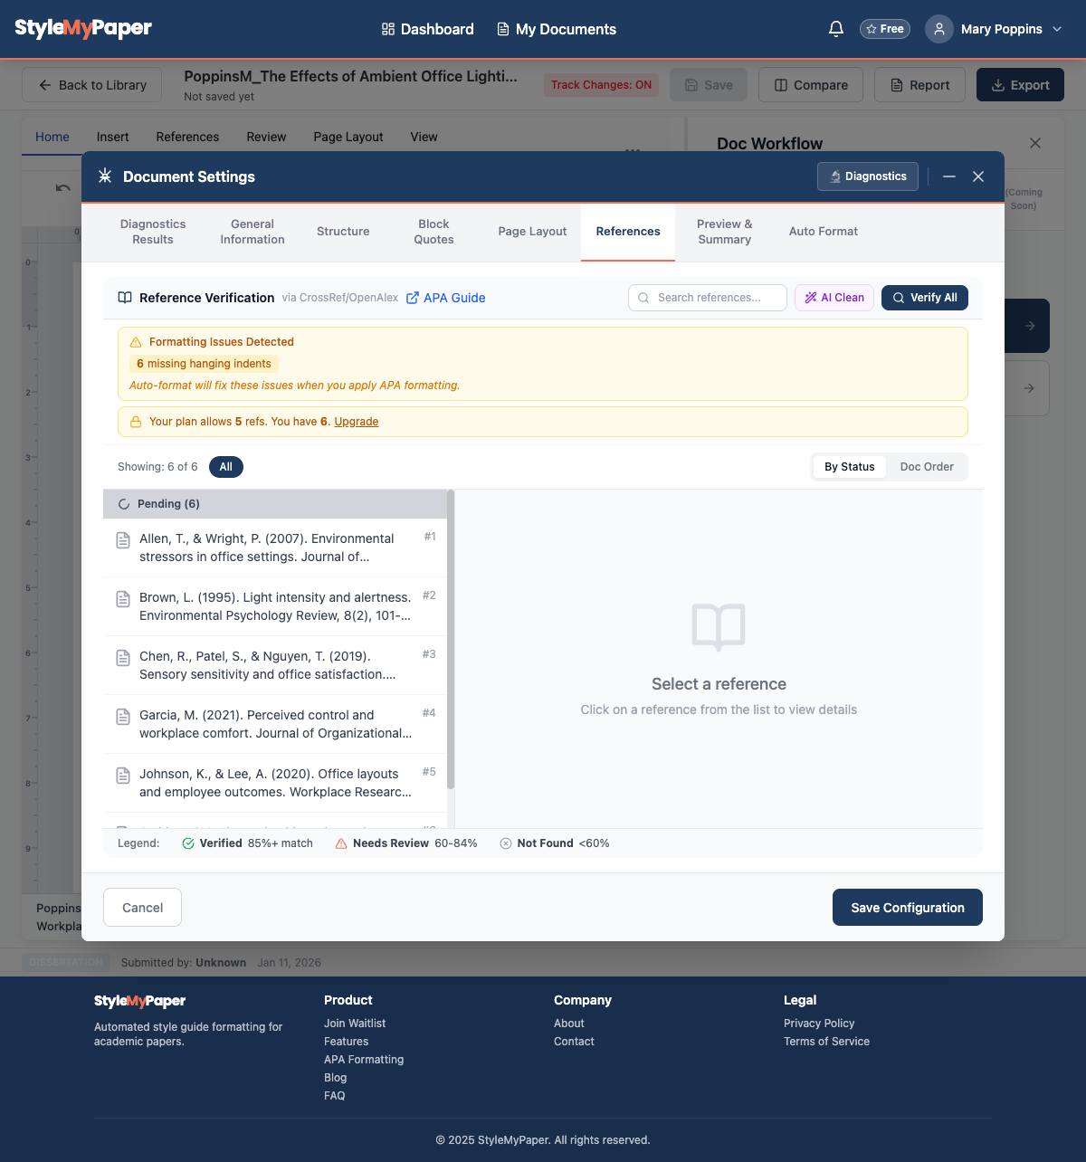The height and width of the screenshot is (1162, 1086).
Task: Open the Review ribbon tab
Action: point(266,137)
